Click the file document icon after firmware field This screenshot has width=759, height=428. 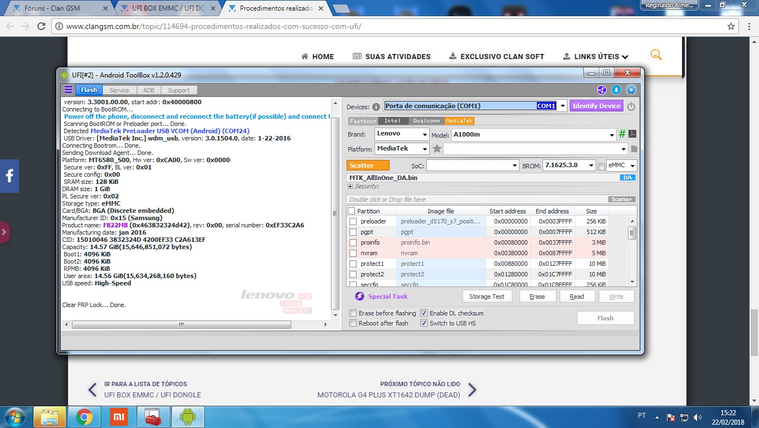[634, 149]
